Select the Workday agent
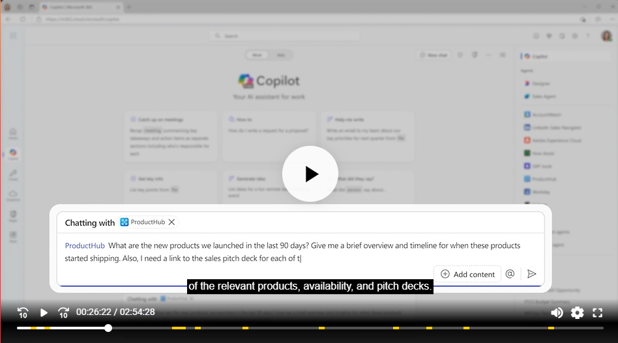 point(537,192)
